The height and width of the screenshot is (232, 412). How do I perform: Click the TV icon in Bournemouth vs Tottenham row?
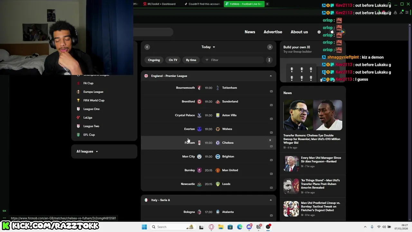click(271, 91)
